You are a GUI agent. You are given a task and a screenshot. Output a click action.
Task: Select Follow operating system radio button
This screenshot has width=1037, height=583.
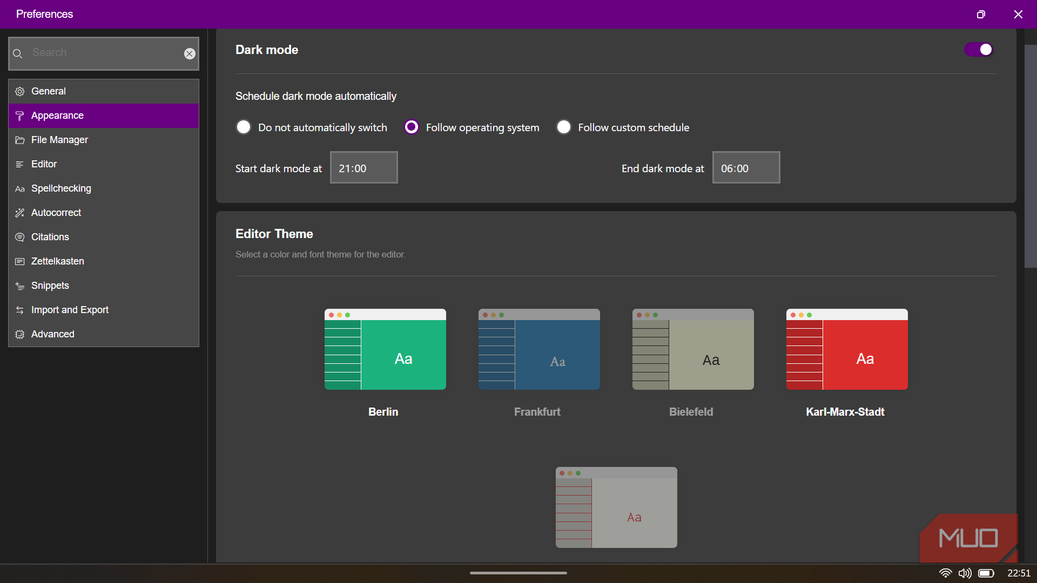coord(412,127)
